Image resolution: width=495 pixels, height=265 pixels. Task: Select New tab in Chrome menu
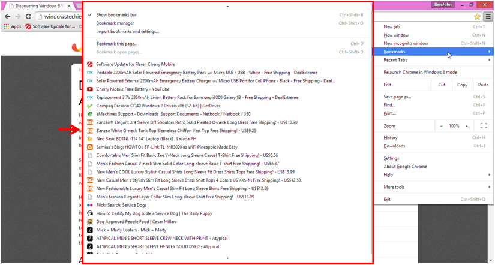[434, 27]
